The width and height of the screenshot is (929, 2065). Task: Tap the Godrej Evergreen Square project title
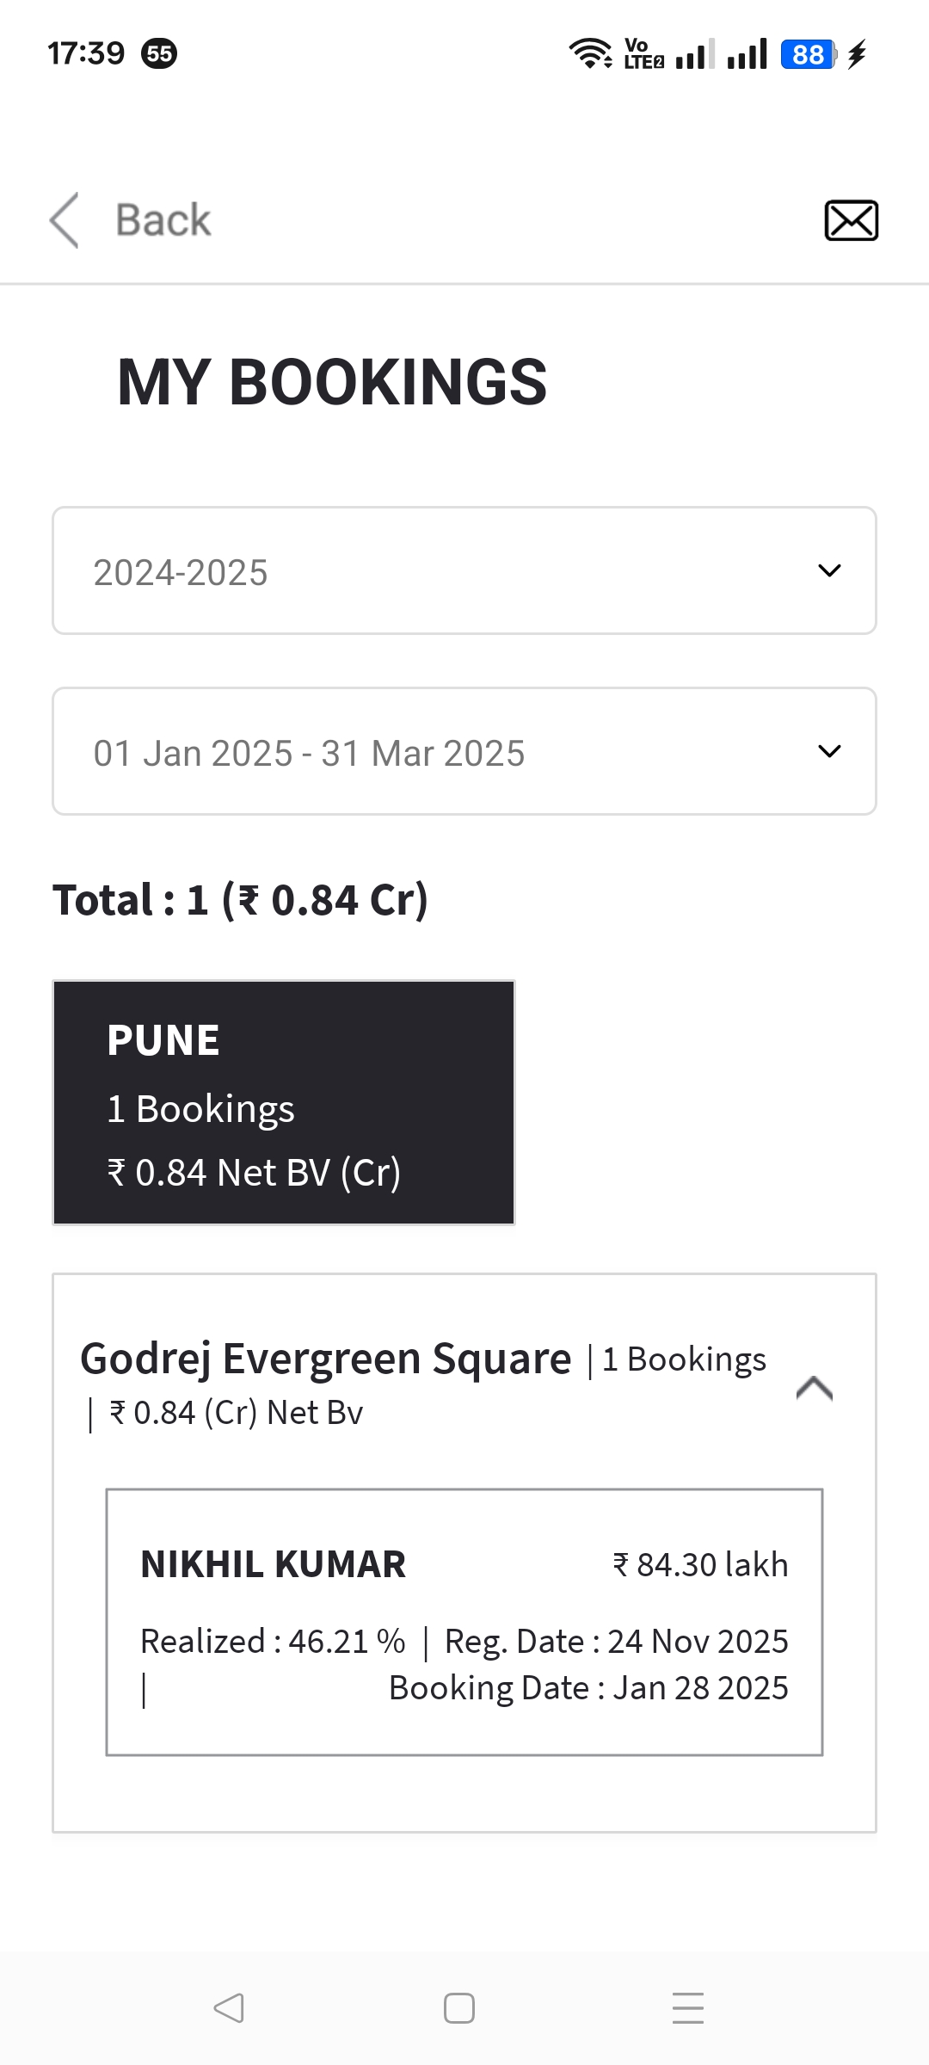pyautogui.click(x=325, y=1359)
